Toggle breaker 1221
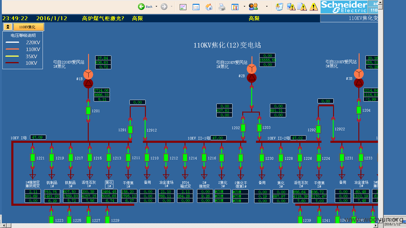The image size is (406, 228). pyautogui.click(x=33, y=158)
